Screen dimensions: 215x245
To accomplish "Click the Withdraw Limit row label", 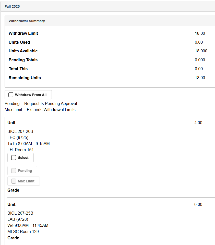I will pyautogui.click(x=23, y=33).
